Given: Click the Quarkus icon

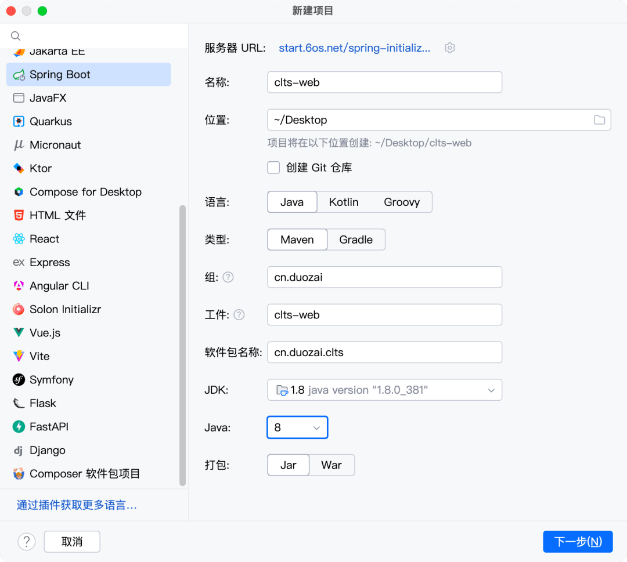Looking at the screenshot, I should click(x=19, y=121).
